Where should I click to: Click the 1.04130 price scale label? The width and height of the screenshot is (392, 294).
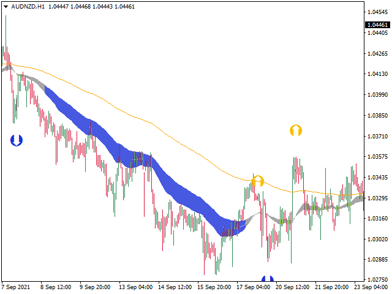pyautogui.click(x=377, y=73)
